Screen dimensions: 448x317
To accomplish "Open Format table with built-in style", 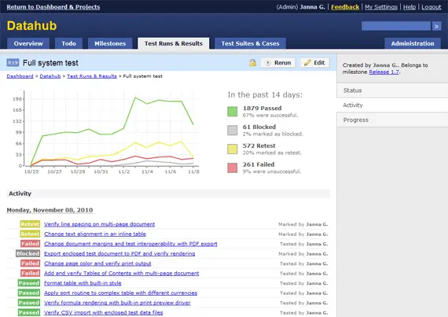I will (x=83, y=283).
